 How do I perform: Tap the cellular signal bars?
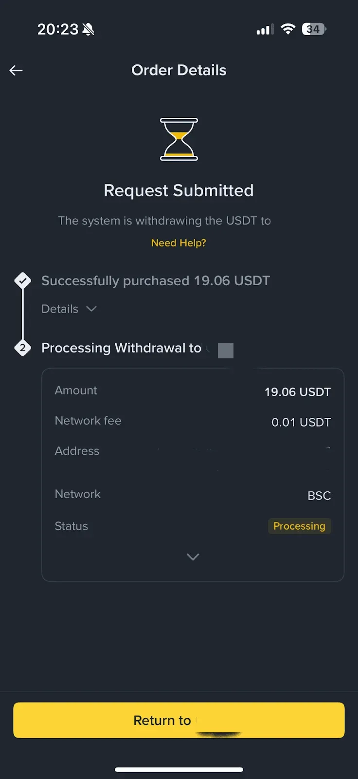pos(265,30)
